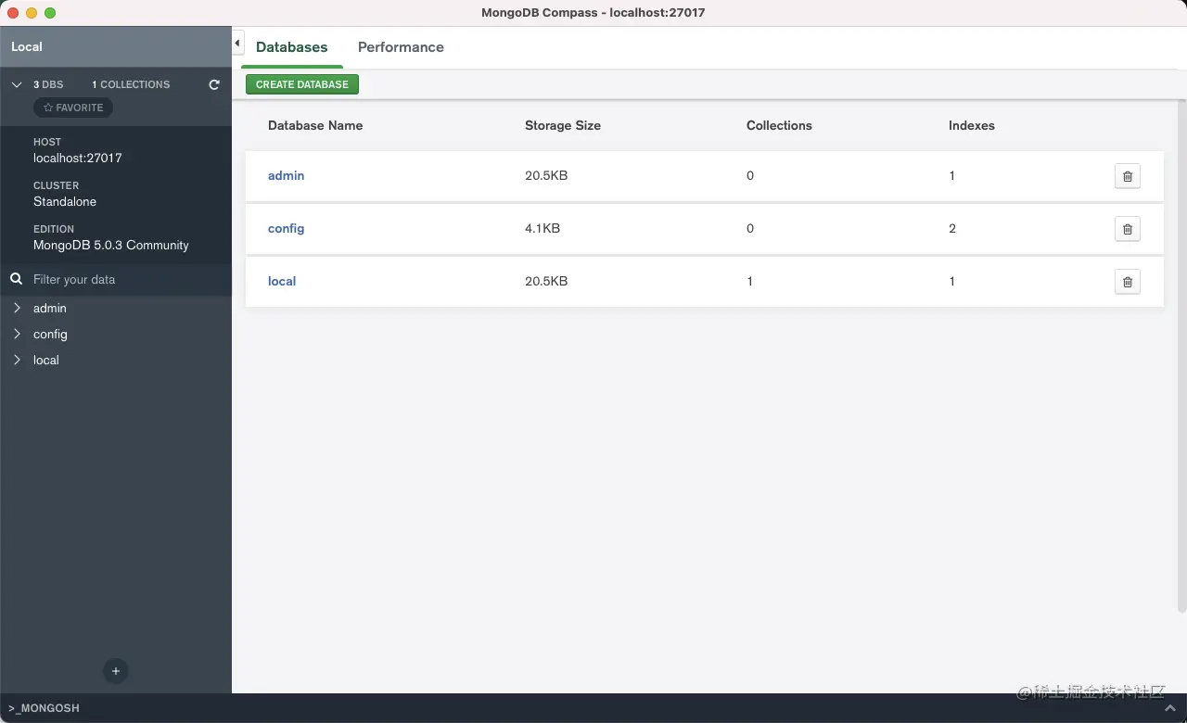
Task: Expand the admin database tree
Action: [x=16, y=308]
